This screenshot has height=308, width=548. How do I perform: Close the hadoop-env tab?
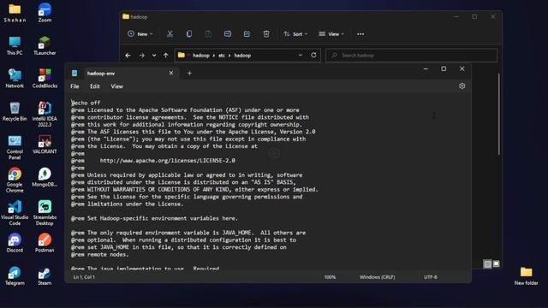coord(171,73)
